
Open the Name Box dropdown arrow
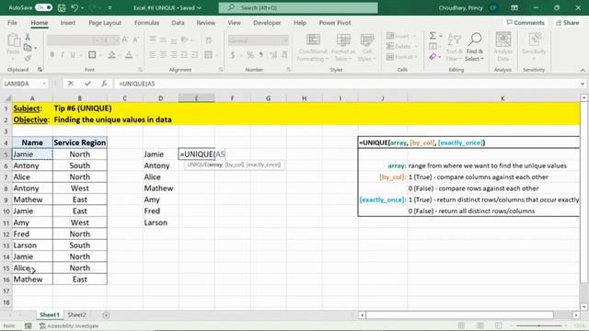pyautogui.click(x=44, y=84)
